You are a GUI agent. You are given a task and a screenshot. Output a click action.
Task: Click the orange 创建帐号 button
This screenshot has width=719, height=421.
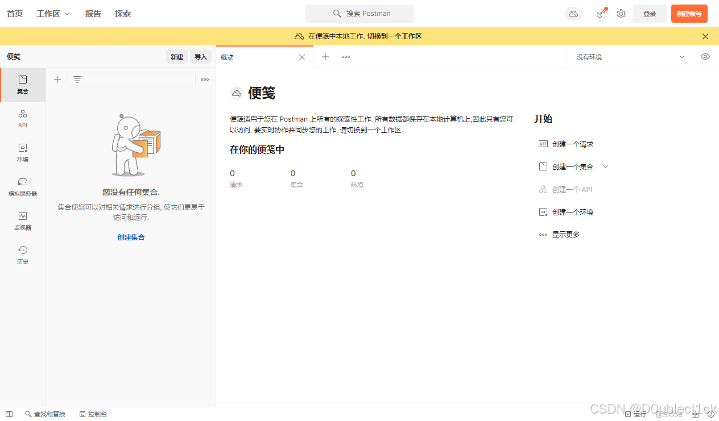(x=689, y=14)
